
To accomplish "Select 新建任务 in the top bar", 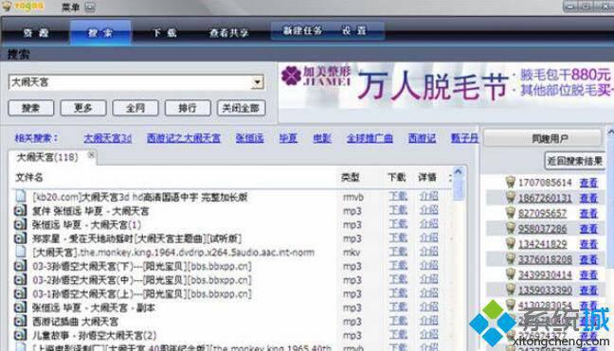I will point(302,30).
